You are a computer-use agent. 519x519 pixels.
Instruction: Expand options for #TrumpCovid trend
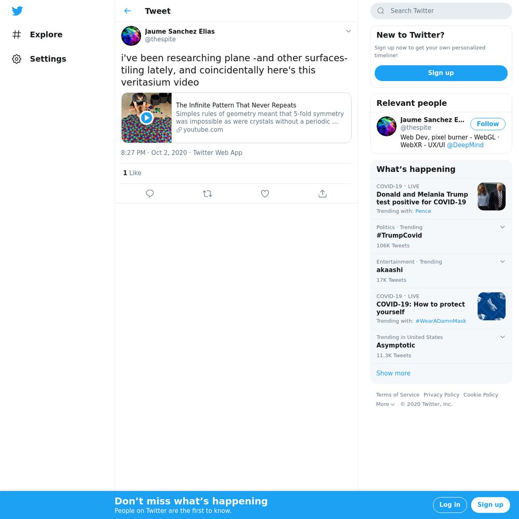pyautogui.click(x=502, y=227)
